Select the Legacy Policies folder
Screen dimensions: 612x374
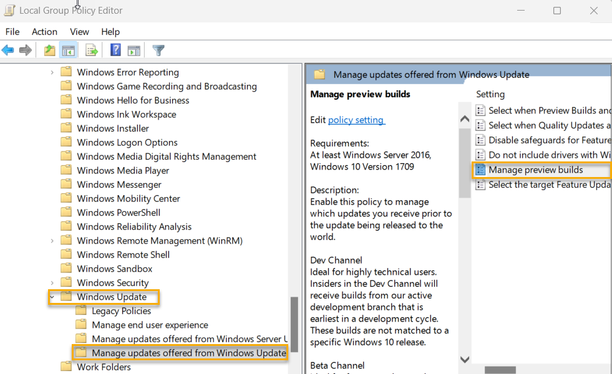(x=122, y=310)
